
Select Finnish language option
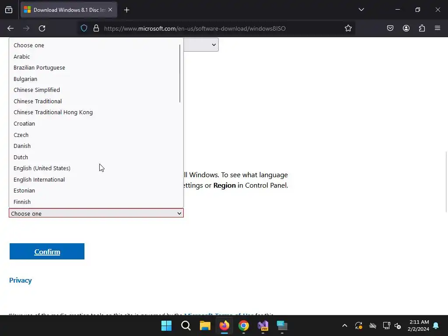click(96, 202)
